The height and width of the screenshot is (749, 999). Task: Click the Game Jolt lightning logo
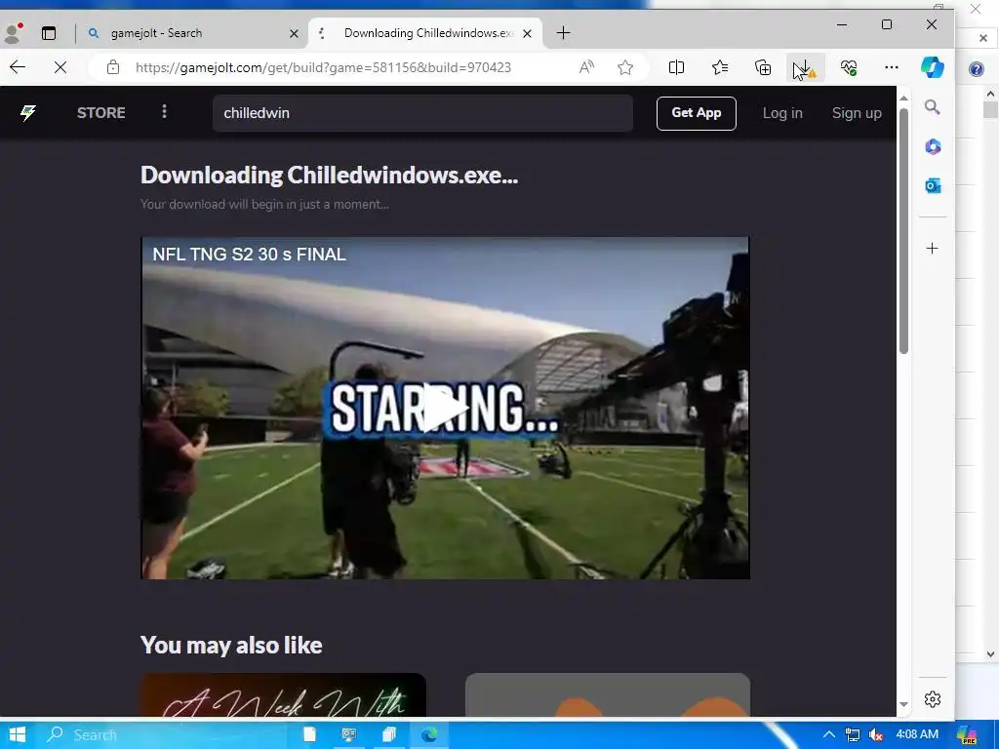pyautogui.click(x=28, y=113)
